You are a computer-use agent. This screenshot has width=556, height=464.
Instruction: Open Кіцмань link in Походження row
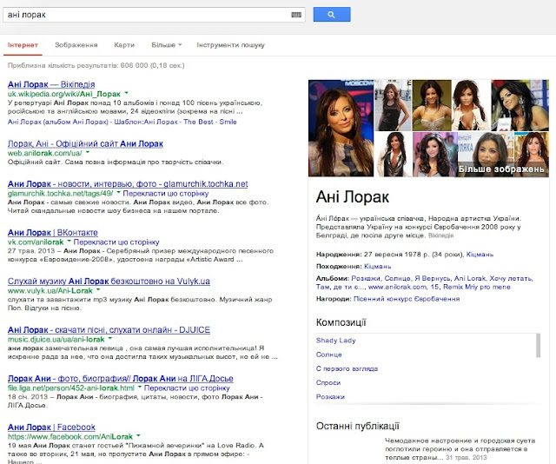(377, 267)
